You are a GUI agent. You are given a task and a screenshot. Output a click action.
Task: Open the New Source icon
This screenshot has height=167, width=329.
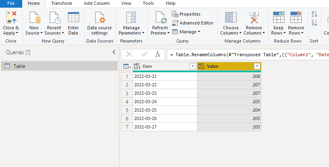coord(35,17)
